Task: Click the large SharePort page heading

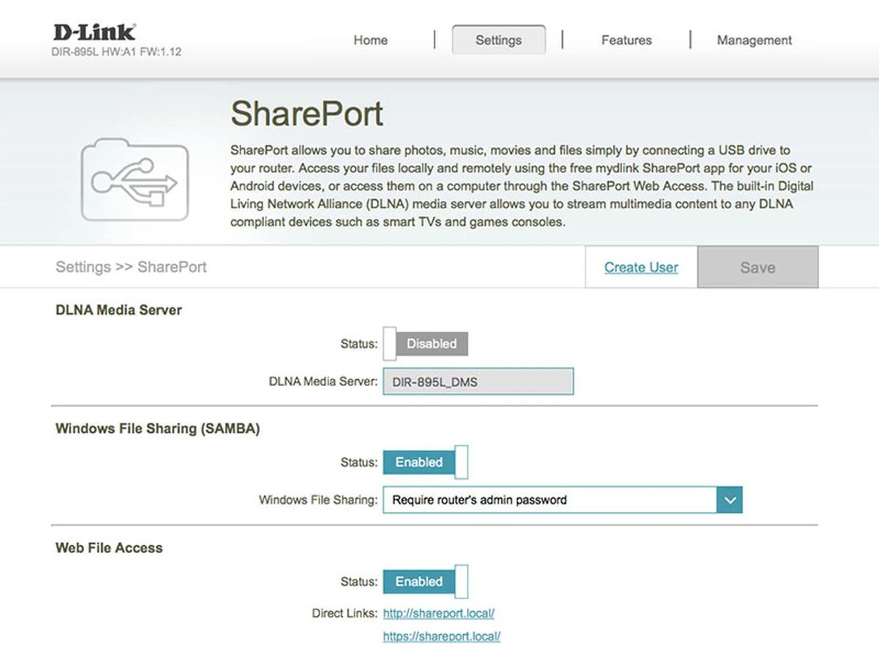Action: point(306,113)
